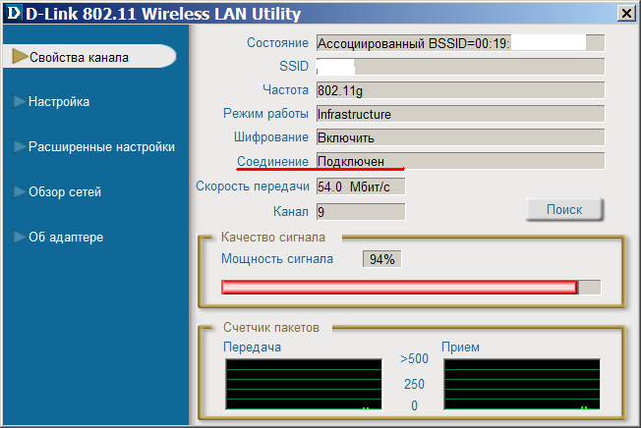Click the Канал label
This screenshot has height=428, width=641.
click(291, 211)
